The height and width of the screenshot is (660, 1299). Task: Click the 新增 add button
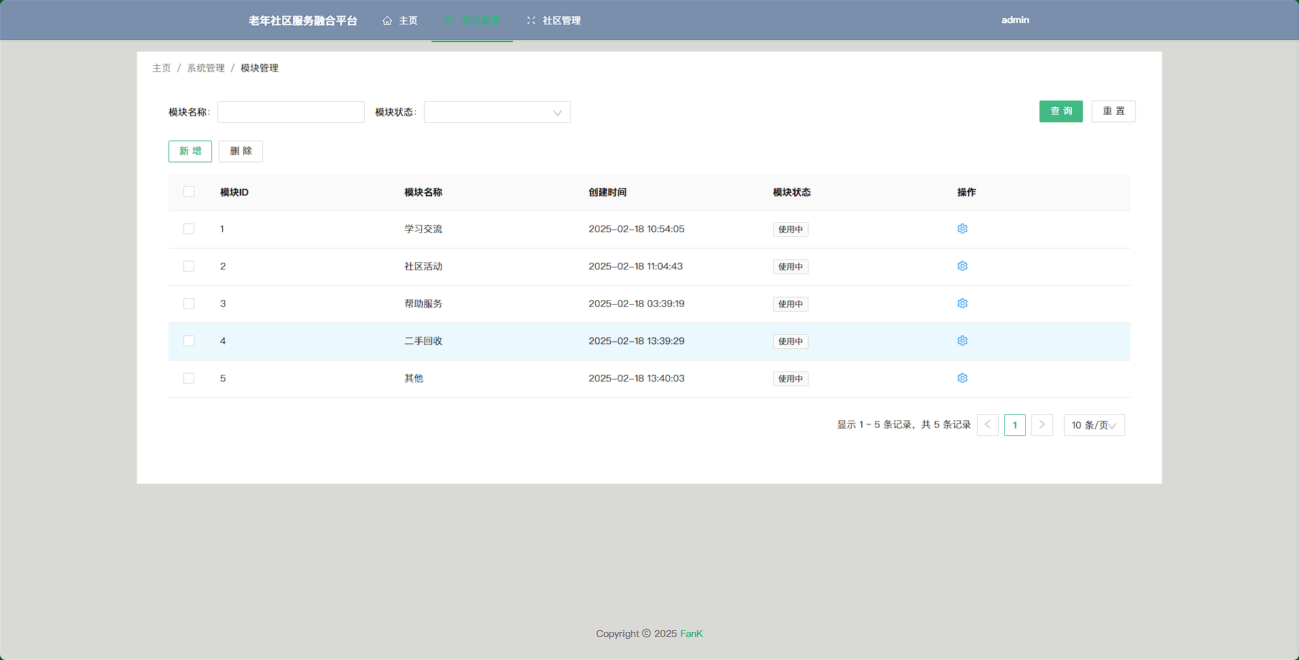(190, 151)
